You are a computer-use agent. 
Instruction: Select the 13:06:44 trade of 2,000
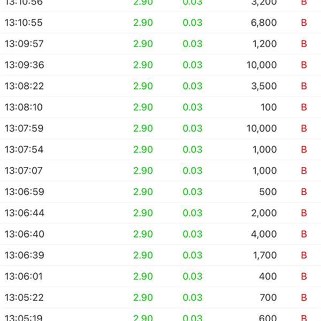[160, 213]
